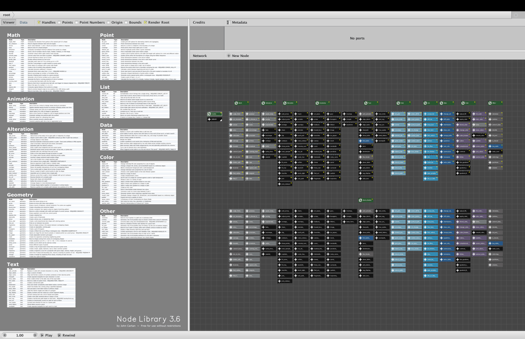Open the Metadata button
Screen dimensions: 525x339
pyautogui.click(x=237, y=23)
